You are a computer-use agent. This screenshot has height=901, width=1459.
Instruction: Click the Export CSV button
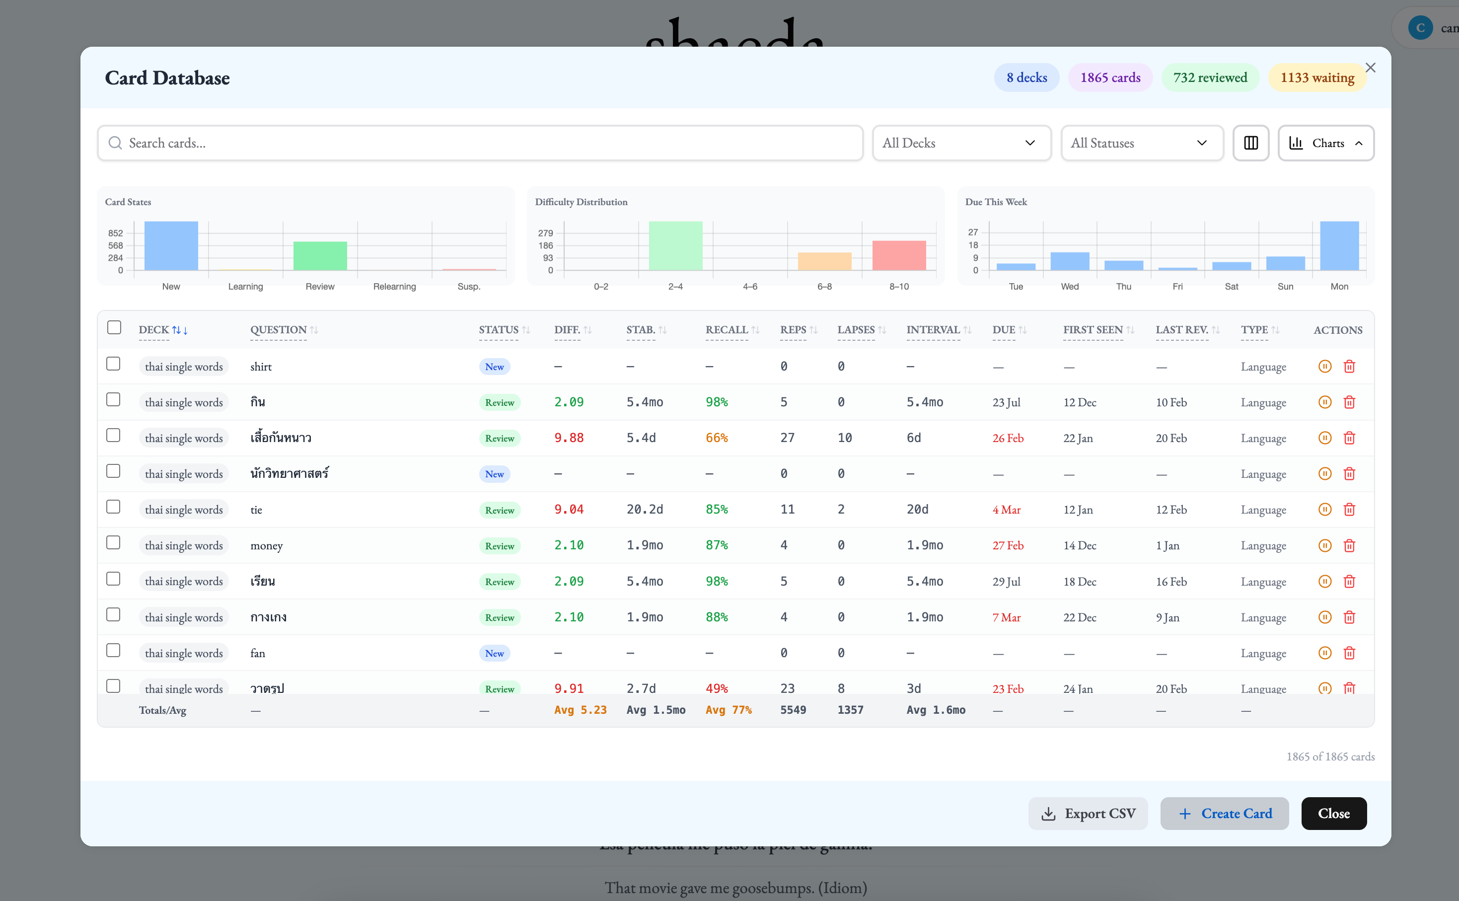click(x=1088, y=814)
